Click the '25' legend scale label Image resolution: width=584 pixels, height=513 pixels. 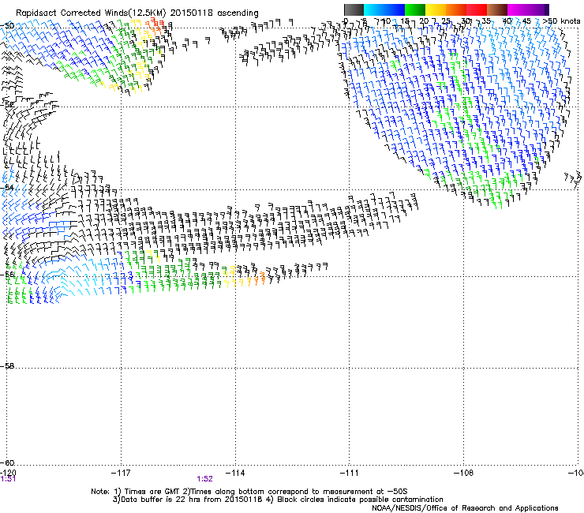pos(446,21)
